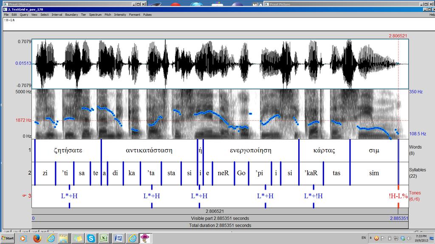Click the Dropbox tray icon

(x=403, y=238)
